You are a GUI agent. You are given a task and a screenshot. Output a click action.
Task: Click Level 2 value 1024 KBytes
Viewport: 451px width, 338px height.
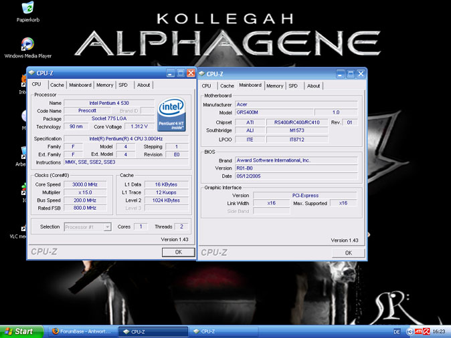[166, 200]
